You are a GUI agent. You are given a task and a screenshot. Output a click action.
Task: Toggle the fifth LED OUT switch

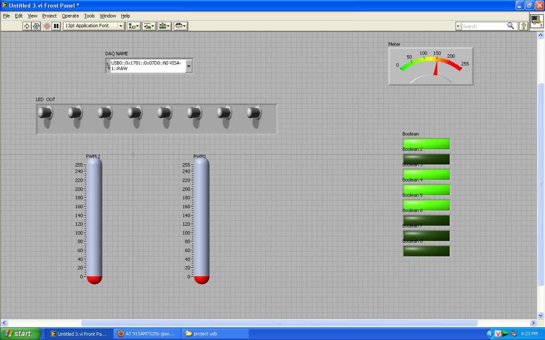coord(164,113)
